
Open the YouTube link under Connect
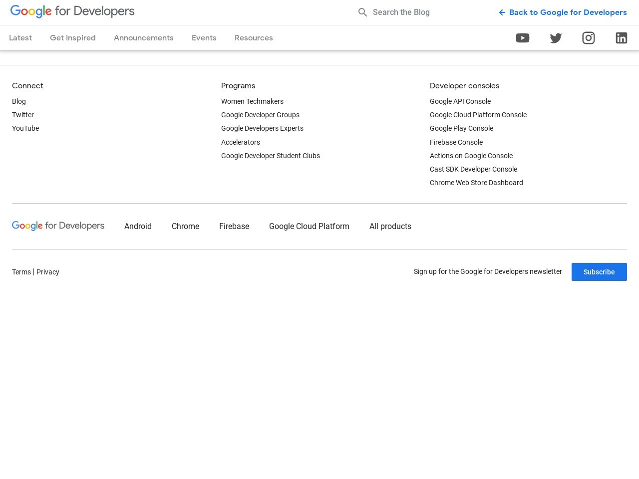coord(25,128)
